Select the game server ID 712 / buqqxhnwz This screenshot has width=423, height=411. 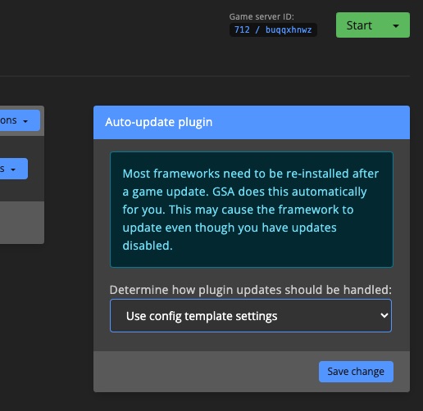[x=273, y=29]
